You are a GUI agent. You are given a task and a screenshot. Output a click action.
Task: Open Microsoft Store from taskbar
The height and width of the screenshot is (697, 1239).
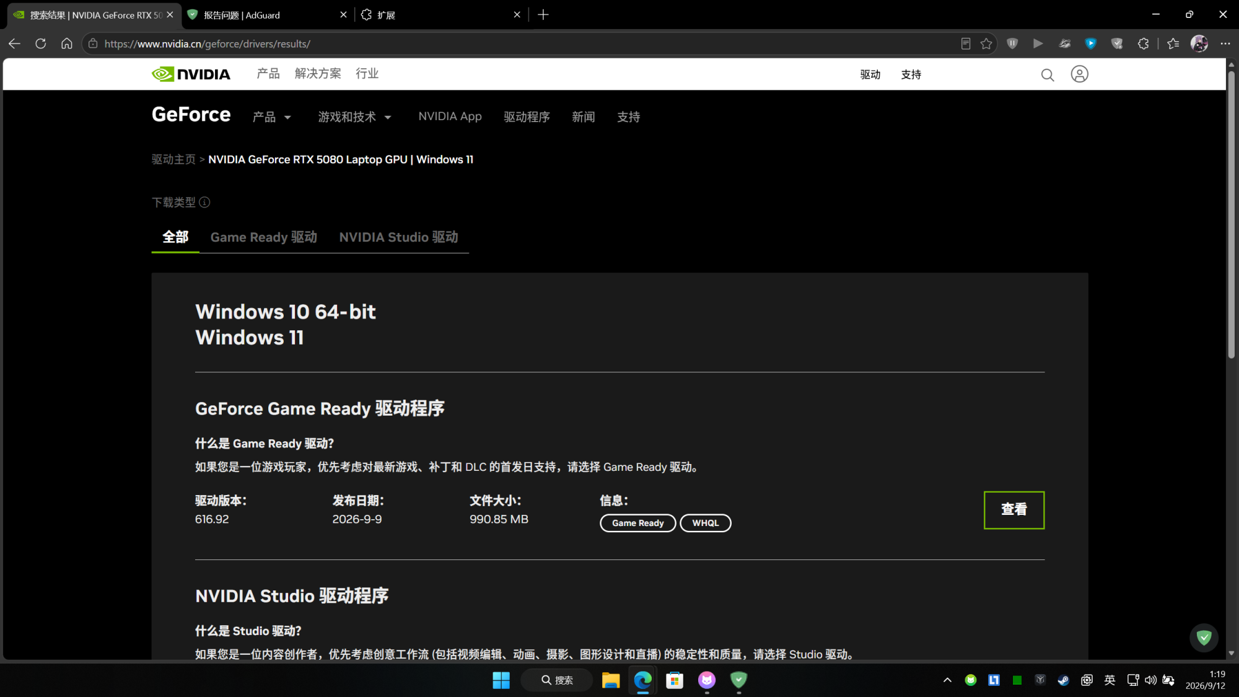point(675,680)
